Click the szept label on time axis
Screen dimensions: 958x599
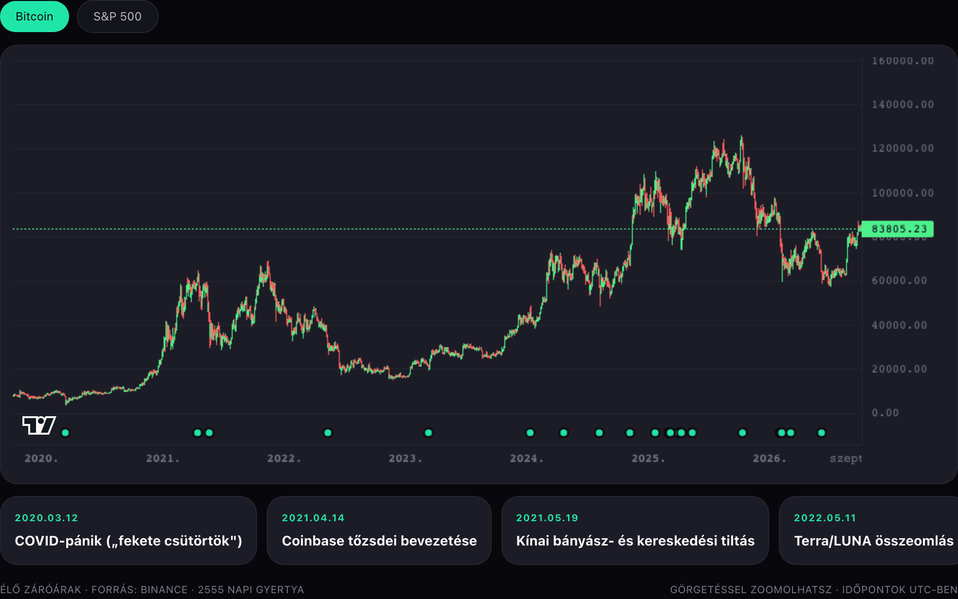click(846, 459)
